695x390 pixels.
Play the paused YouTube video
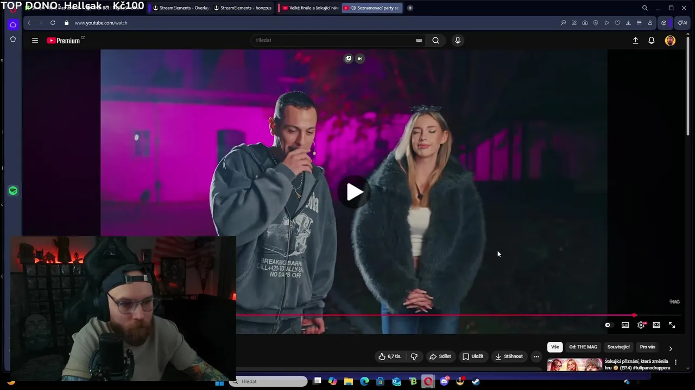[354, 192]
